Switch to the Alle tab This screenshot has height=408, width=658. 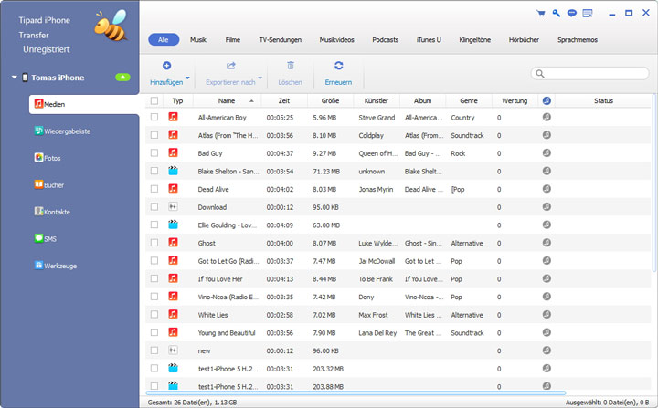point(164,40)
